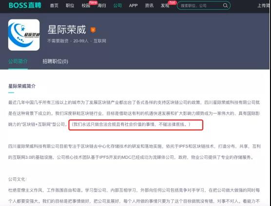Screen dimensions: 271x206
Task: Click the 星际荣威简介 section heading
Action: pyautogui.click(x=22, y=86)
